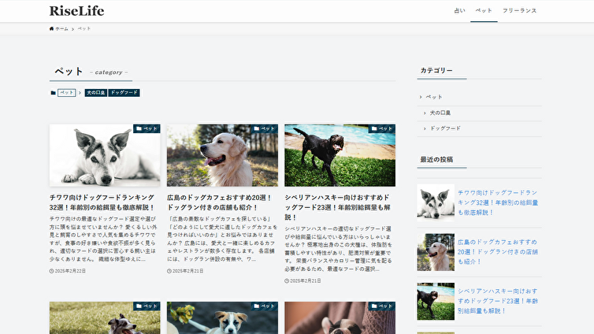
Task: Click the folder icon beside ペット tag
Action: (53, 93)
